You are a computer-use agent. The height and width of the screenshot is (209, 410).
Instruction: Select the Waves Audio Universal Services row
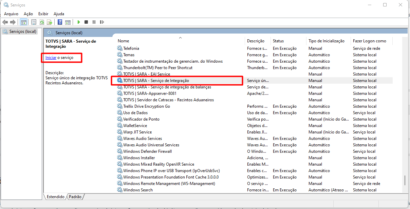pos(255,145)
